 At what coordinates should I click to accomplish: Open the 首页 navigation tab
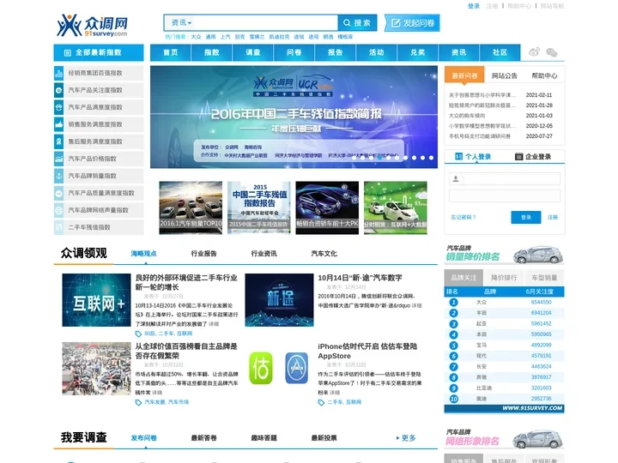point(171,53)
